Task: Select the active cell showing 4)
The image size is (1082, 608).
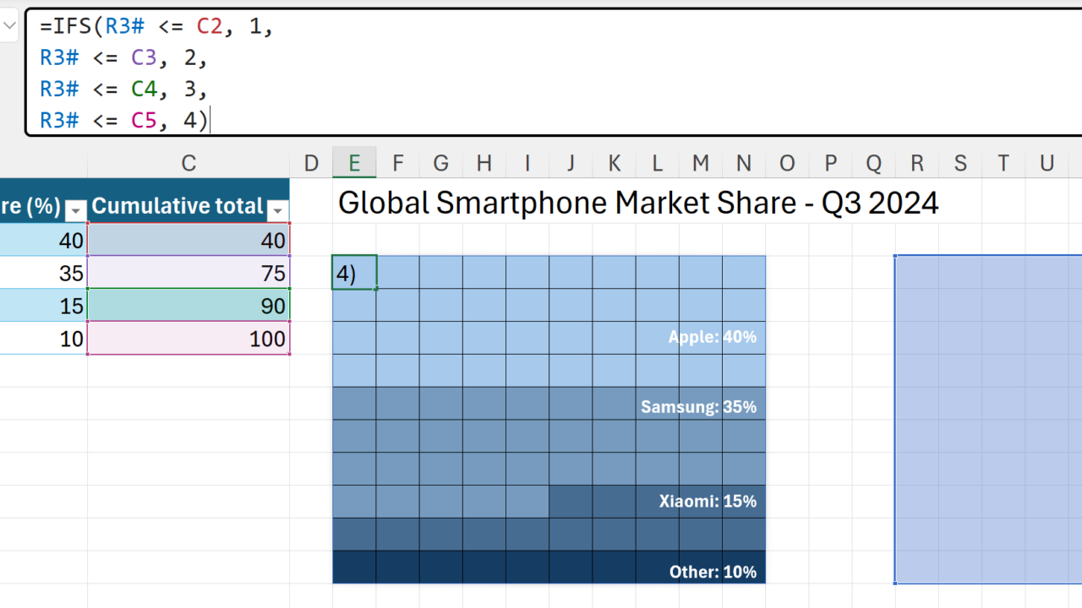Action: pos(354,274)
